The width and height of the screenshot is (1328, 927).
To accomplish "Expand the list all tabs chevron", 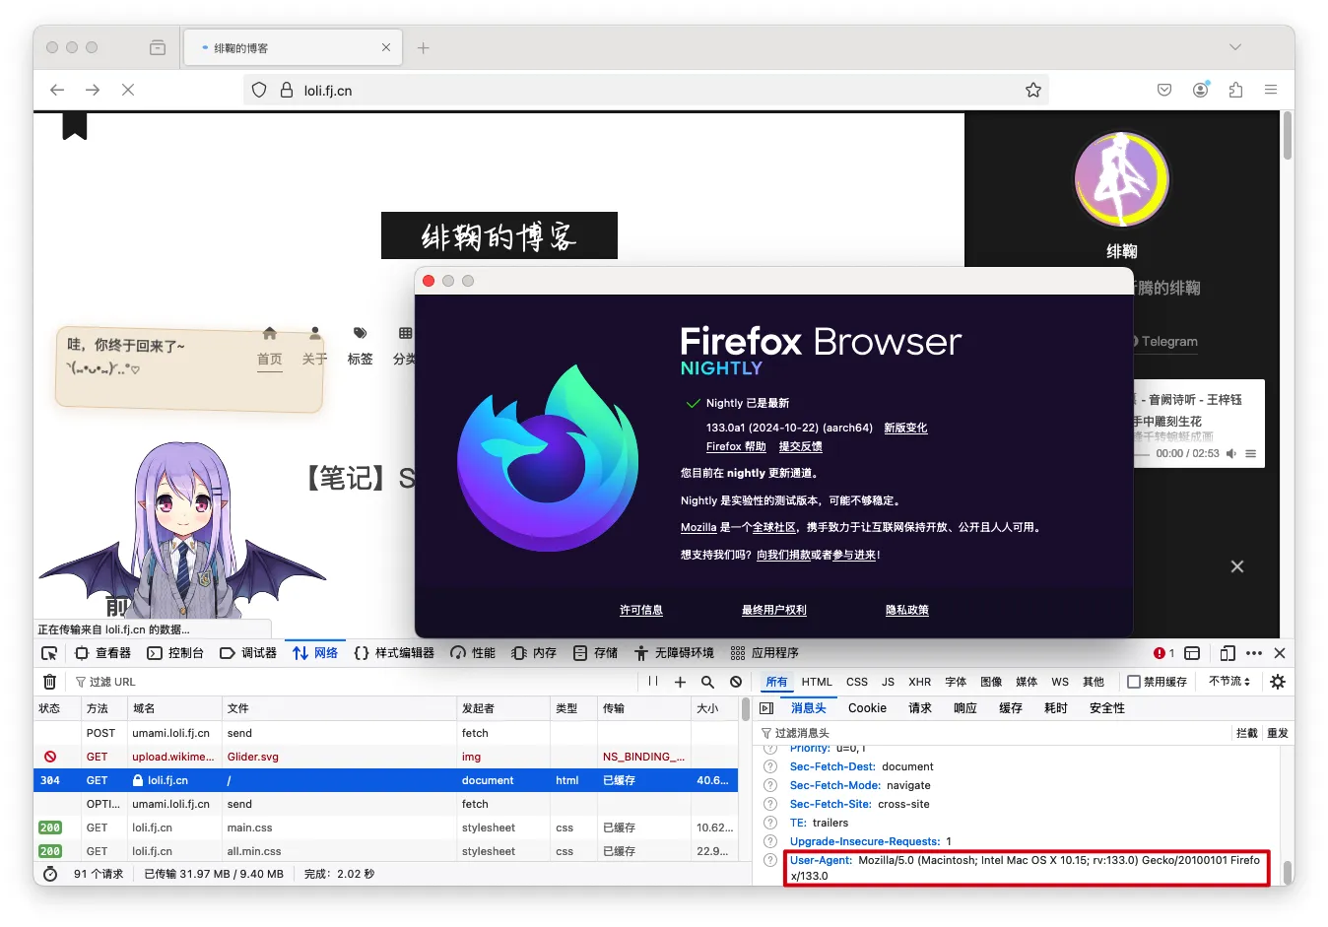I will point(1234,47).
